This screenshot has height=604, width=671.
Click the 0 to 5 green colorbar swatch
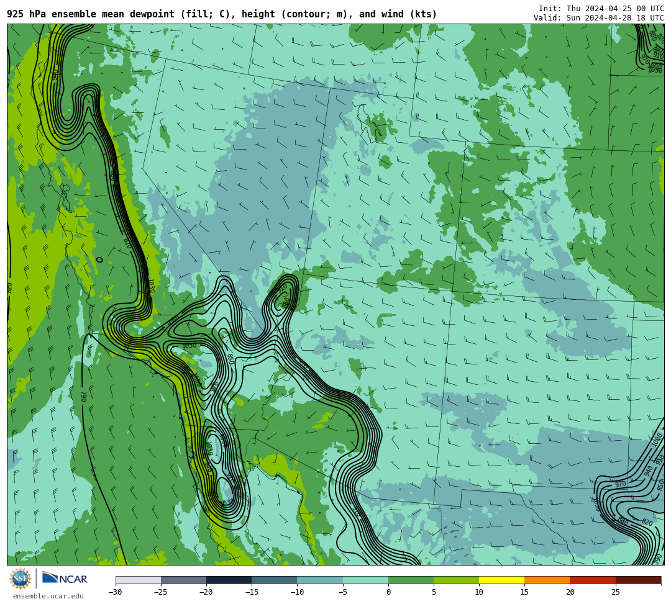pyautogui.click(x=411, y=580)
